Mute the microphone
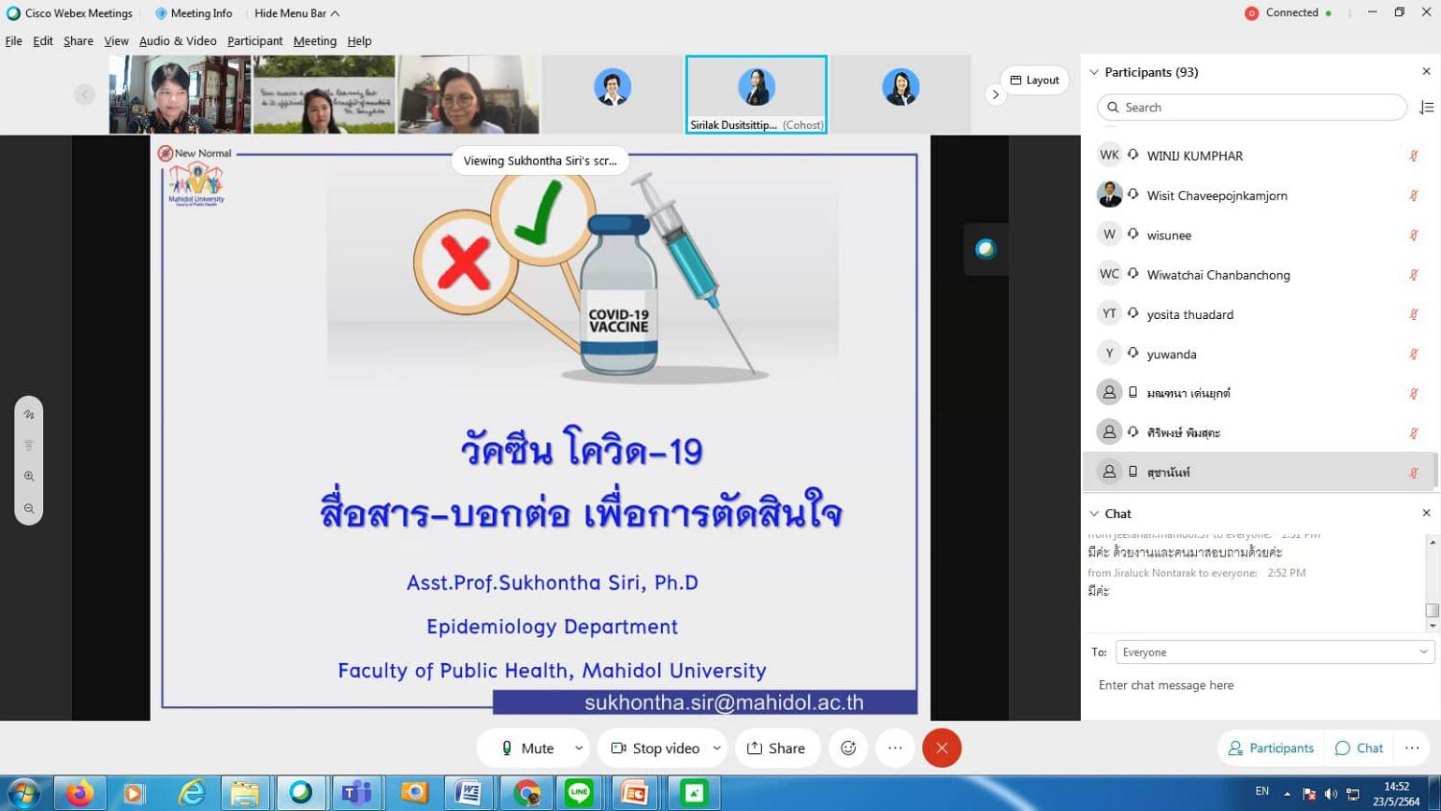The image size is (1441, 811). tap(527, 748)
